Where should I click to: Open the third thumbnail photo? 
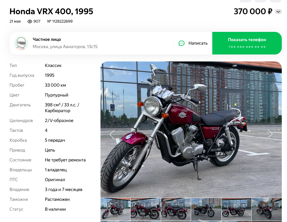click(x=176, y=209)
